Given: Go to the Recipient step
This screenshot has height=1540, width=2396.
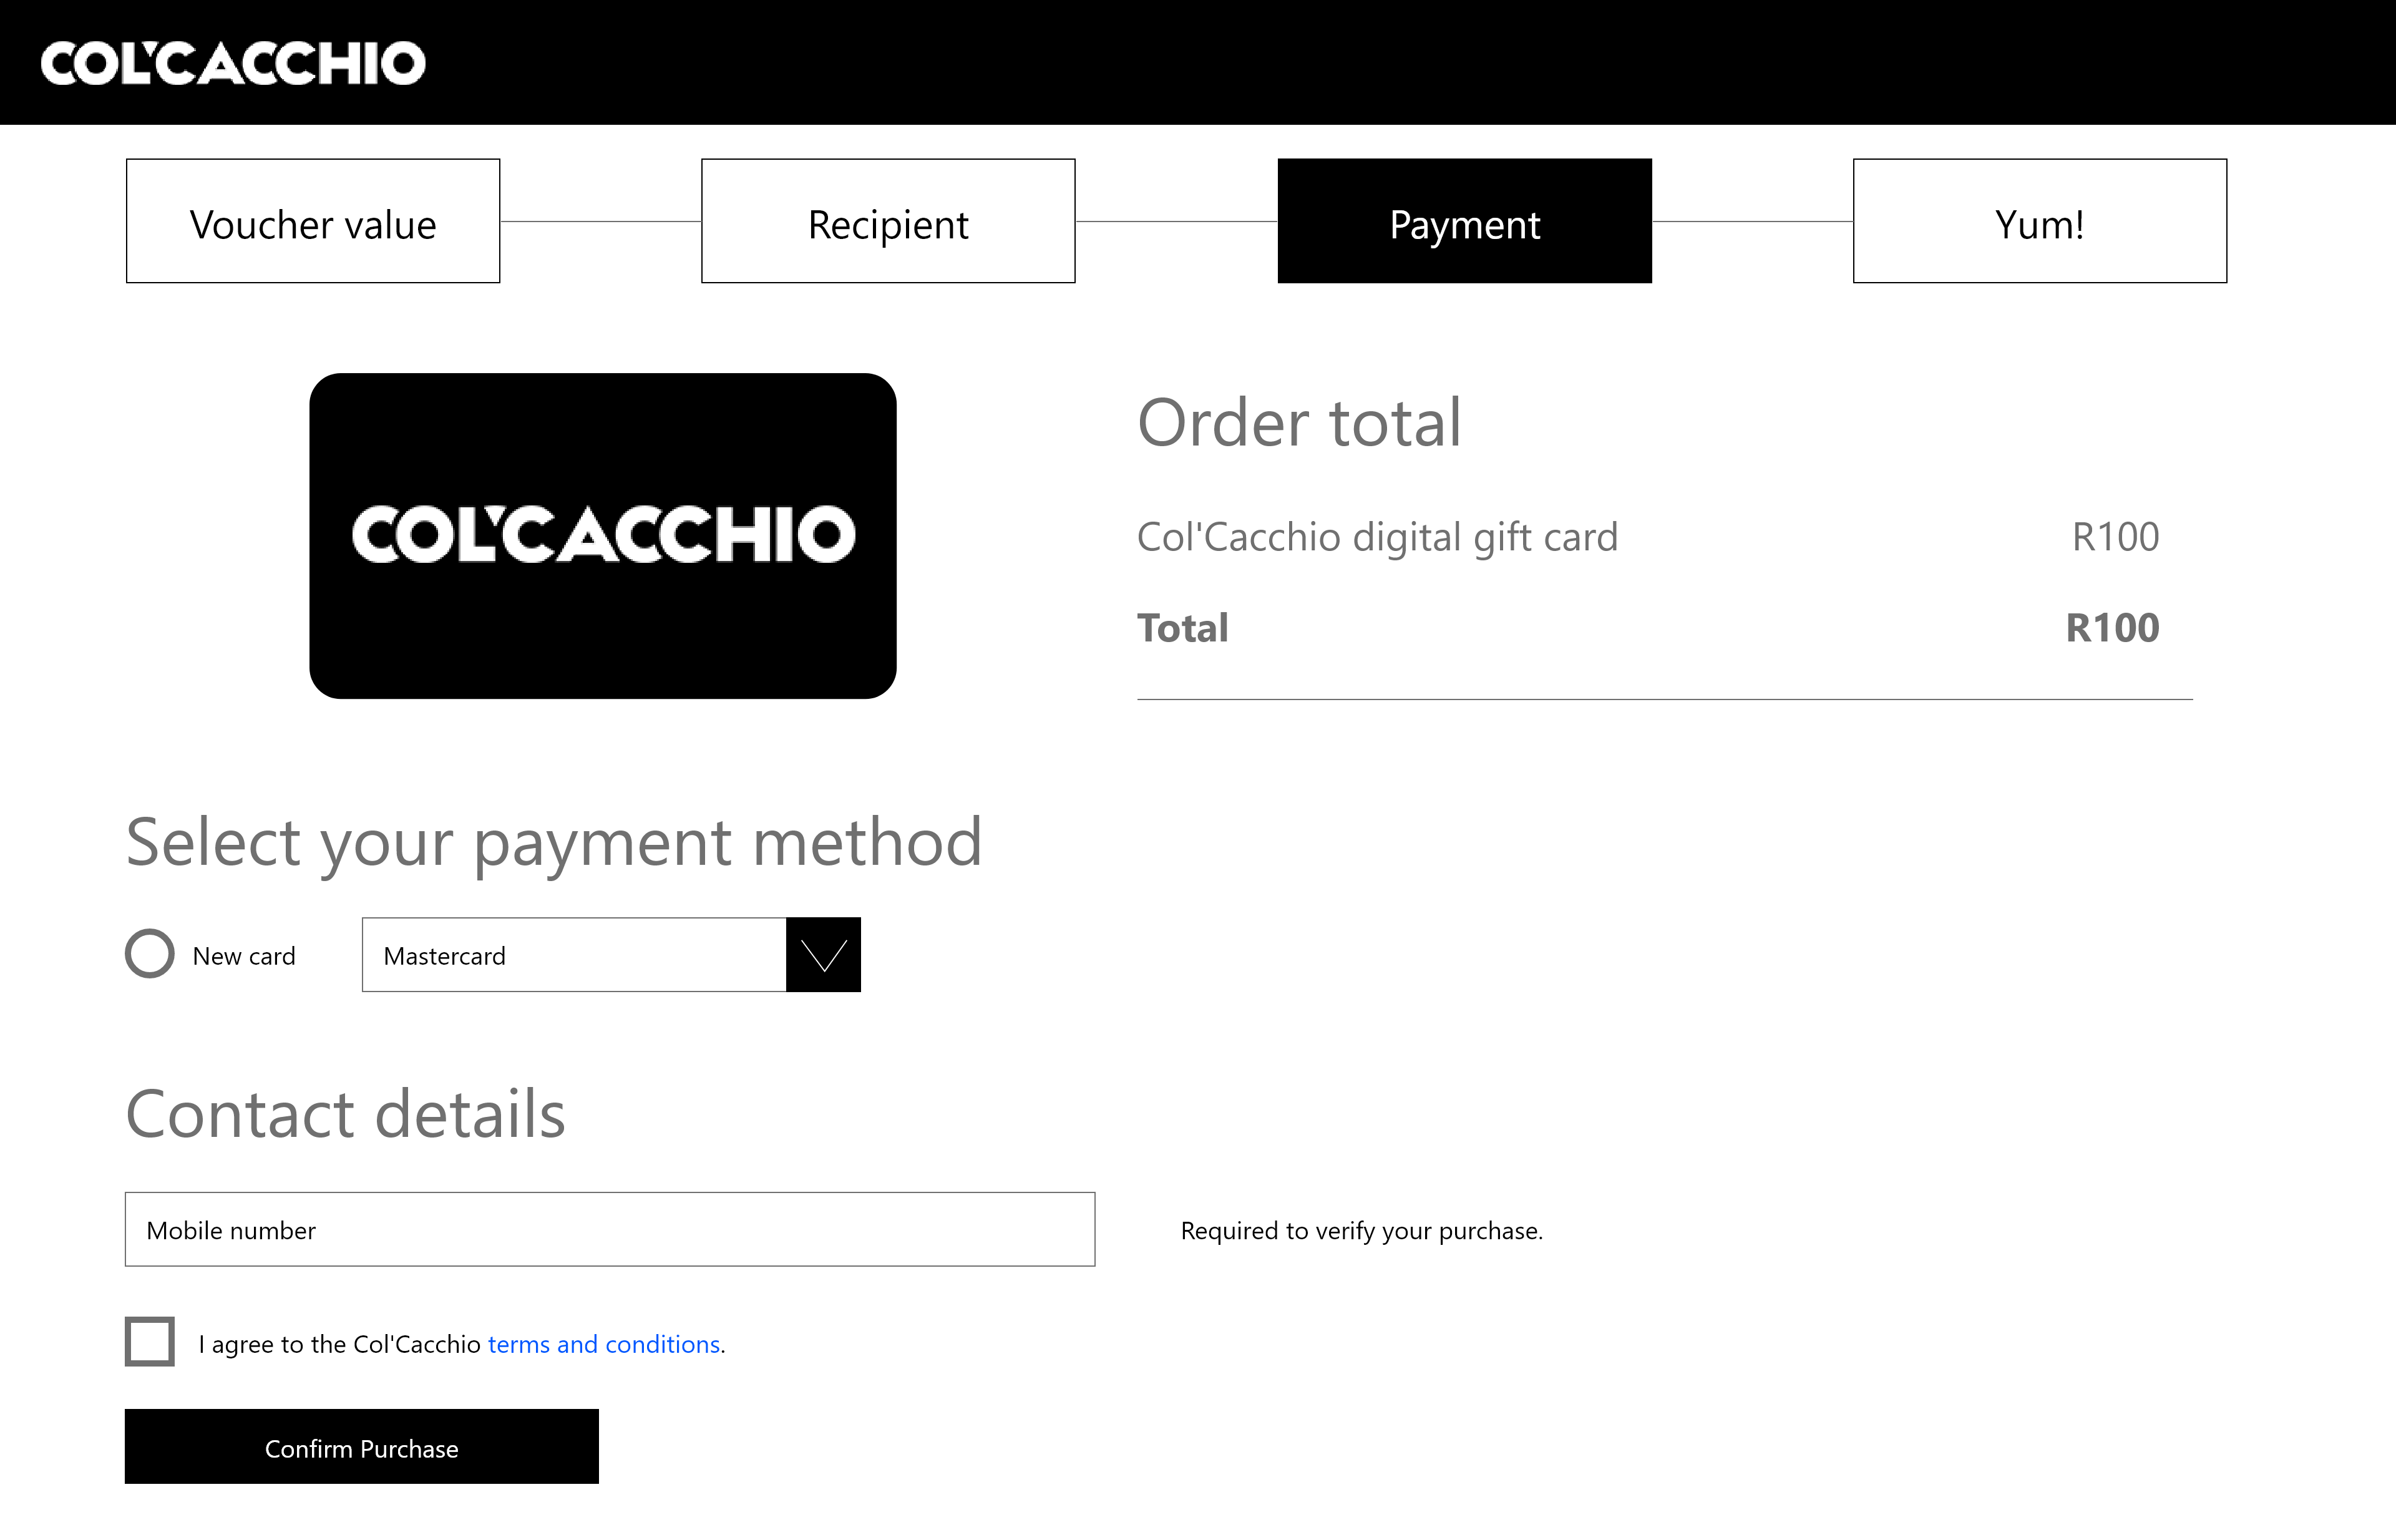Looking at the screenshot, I should pos(888,221).
